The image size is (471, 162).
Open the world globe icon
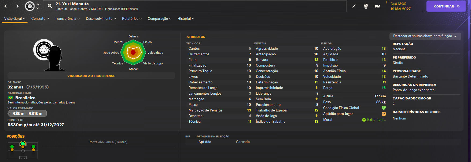[366, 6]
